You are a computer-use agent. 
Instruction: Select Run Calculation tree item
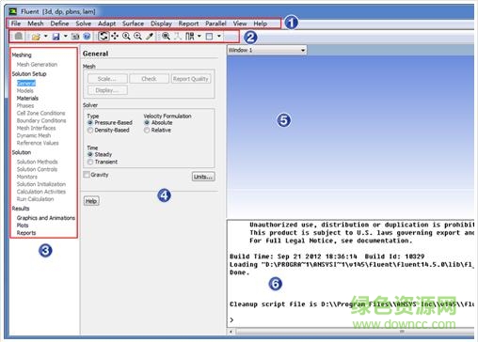pos(36,199)
